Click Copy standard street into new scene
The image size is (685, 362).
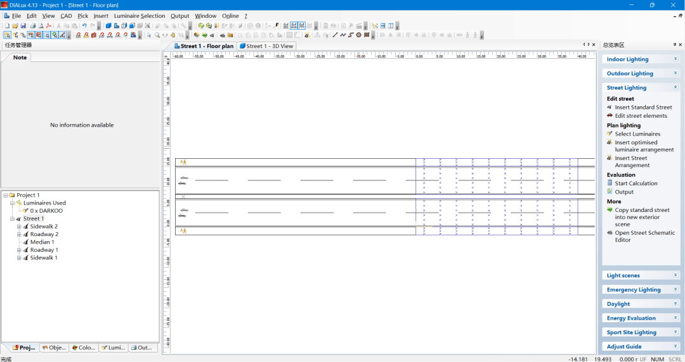coord(642,217)
